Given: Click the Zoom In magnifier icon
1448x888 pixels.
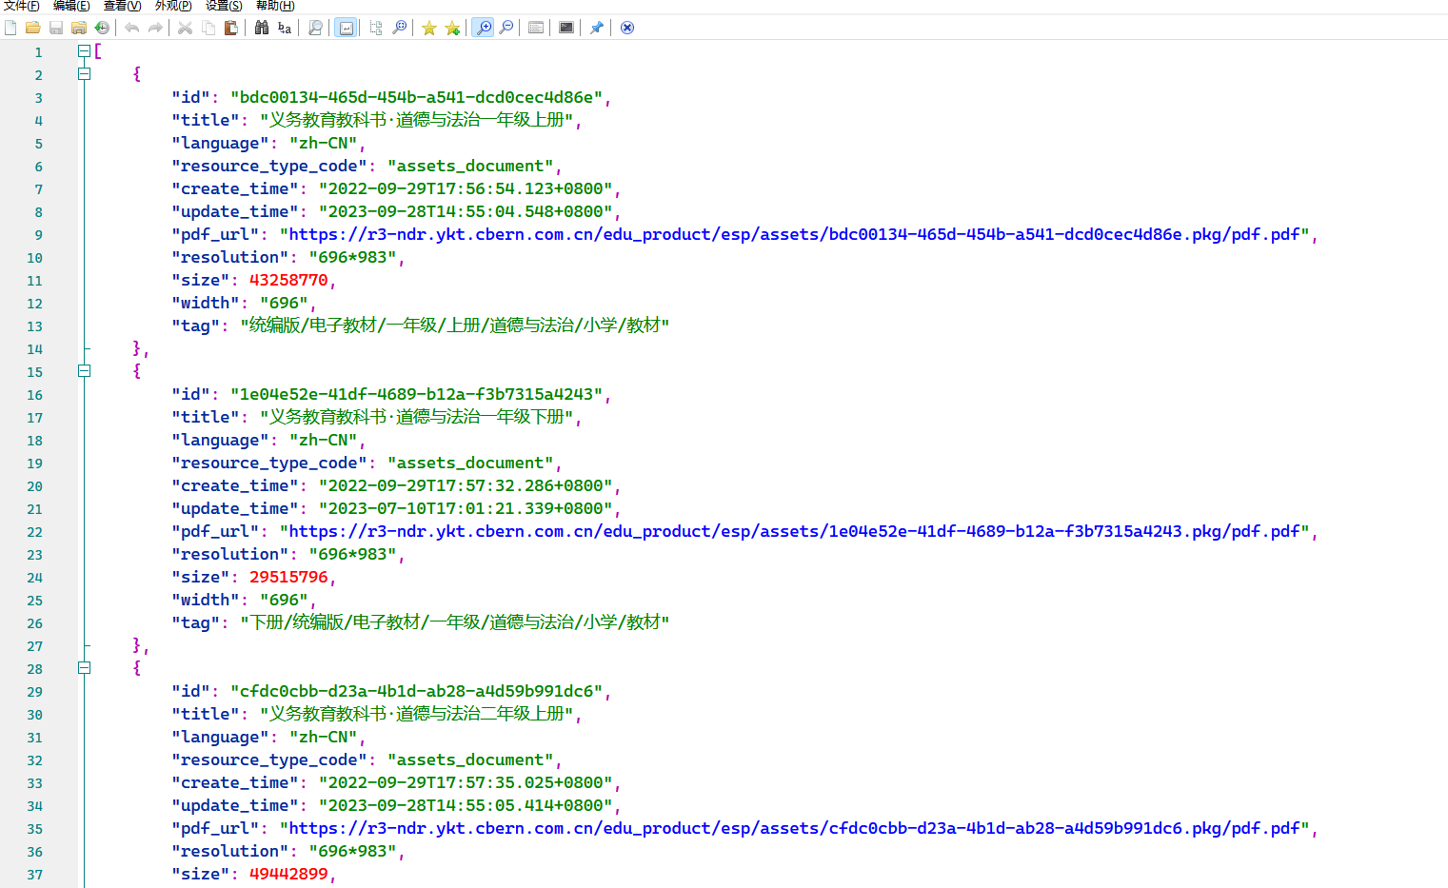Looking at the screenshot, I should [483, 28].
